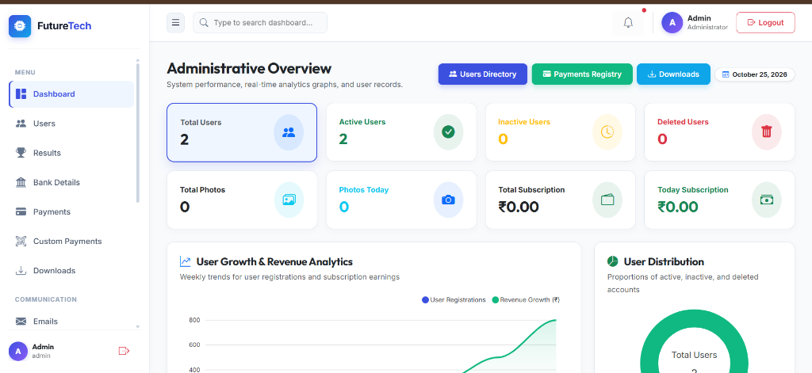This screenshot has height=373, width=812.
Task: Open the Results menu item
Action: pos(71,153)
